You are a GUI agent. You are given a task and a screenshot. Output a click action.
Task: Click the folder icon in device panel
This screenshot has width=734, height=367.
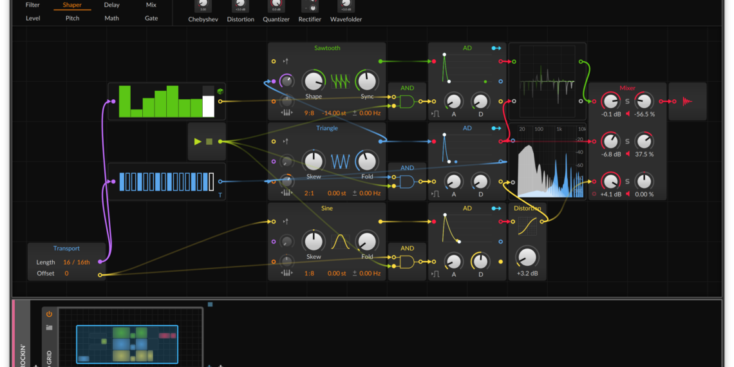49,327
